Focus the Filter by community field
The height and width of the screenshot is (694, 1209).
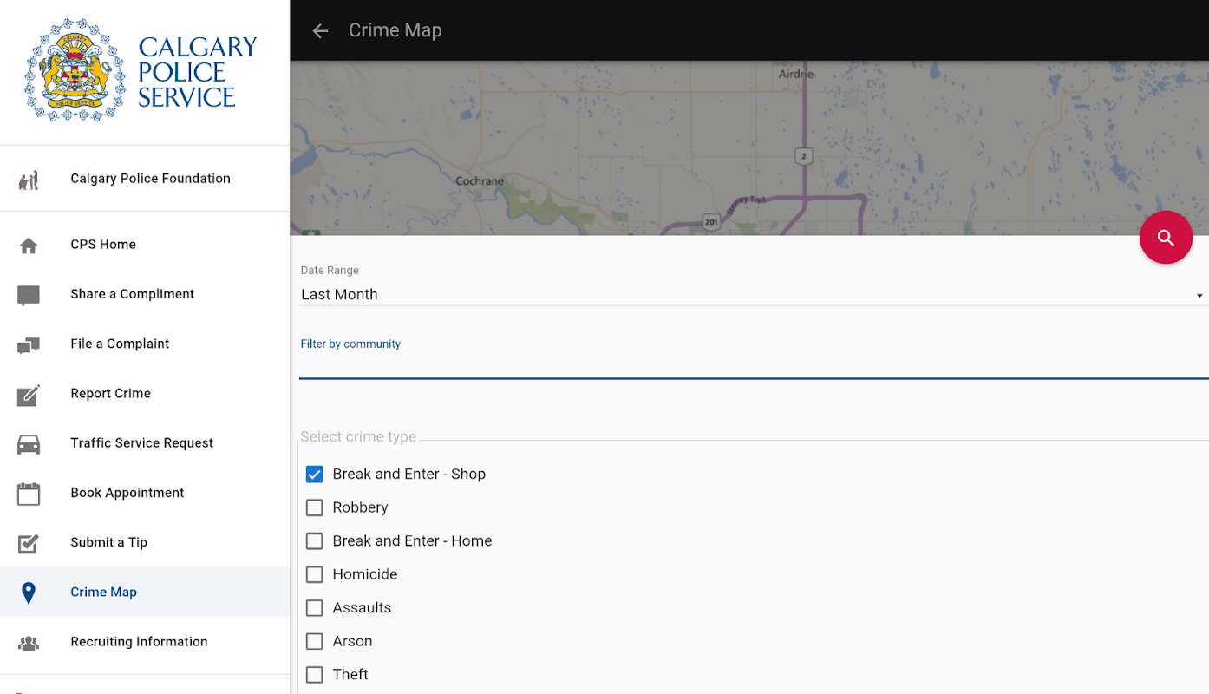[753, 364]
